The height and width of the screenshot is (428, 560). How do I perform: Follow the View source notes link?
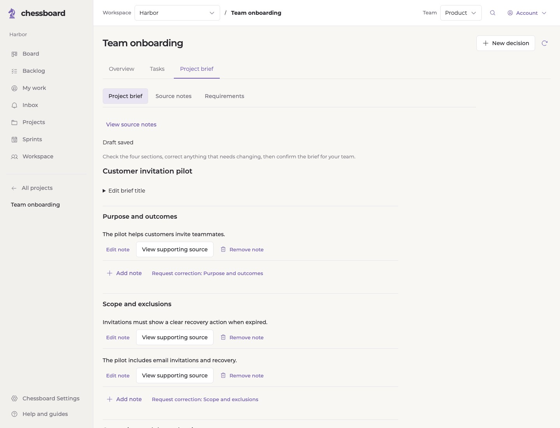[131, 125]
